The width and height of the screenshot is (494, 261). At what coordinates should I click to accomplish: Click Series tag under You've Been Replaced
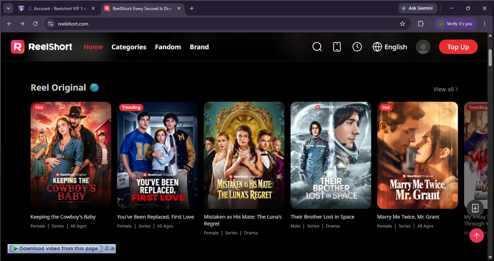click(x=144, y=226)
